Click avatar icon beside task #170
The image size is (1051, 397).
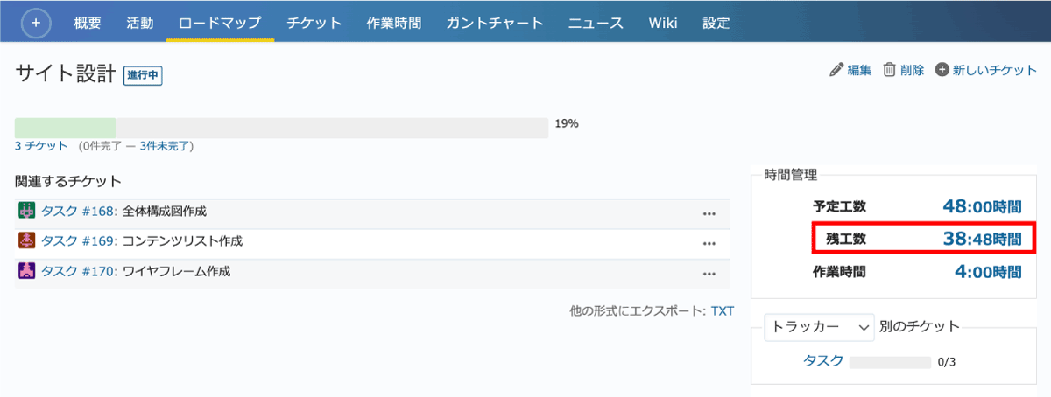point(26,272)
